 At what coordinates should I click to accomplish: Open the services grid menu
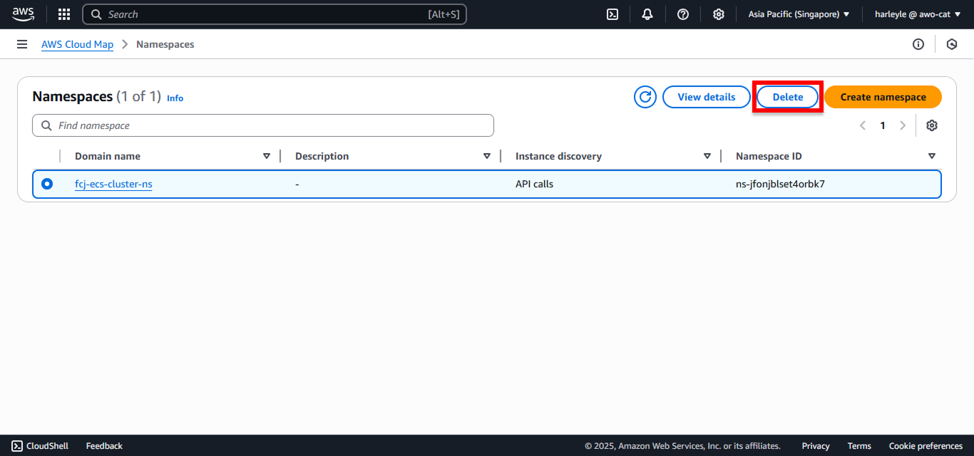point(64,14)
